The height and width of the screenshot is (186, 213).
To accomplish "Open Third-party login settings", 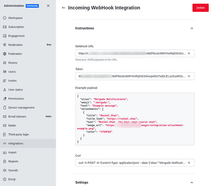I will pyautogui.click(x=28, y=134).
